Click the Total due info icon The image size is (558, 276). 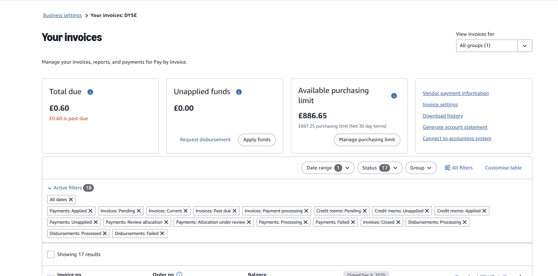90,92
